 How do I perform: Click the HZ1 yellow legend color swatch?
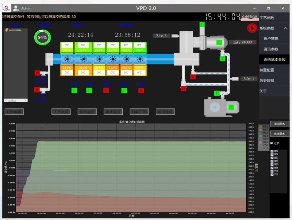(260, 126)
